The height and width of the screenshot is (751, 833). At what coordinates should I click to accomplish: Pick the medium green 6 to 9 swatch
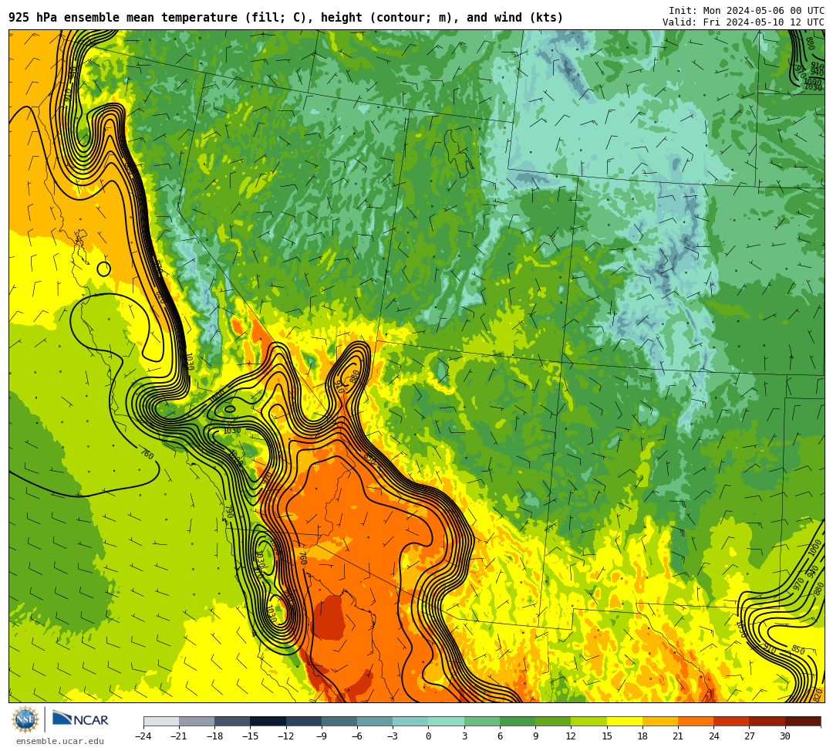point(518,721)
